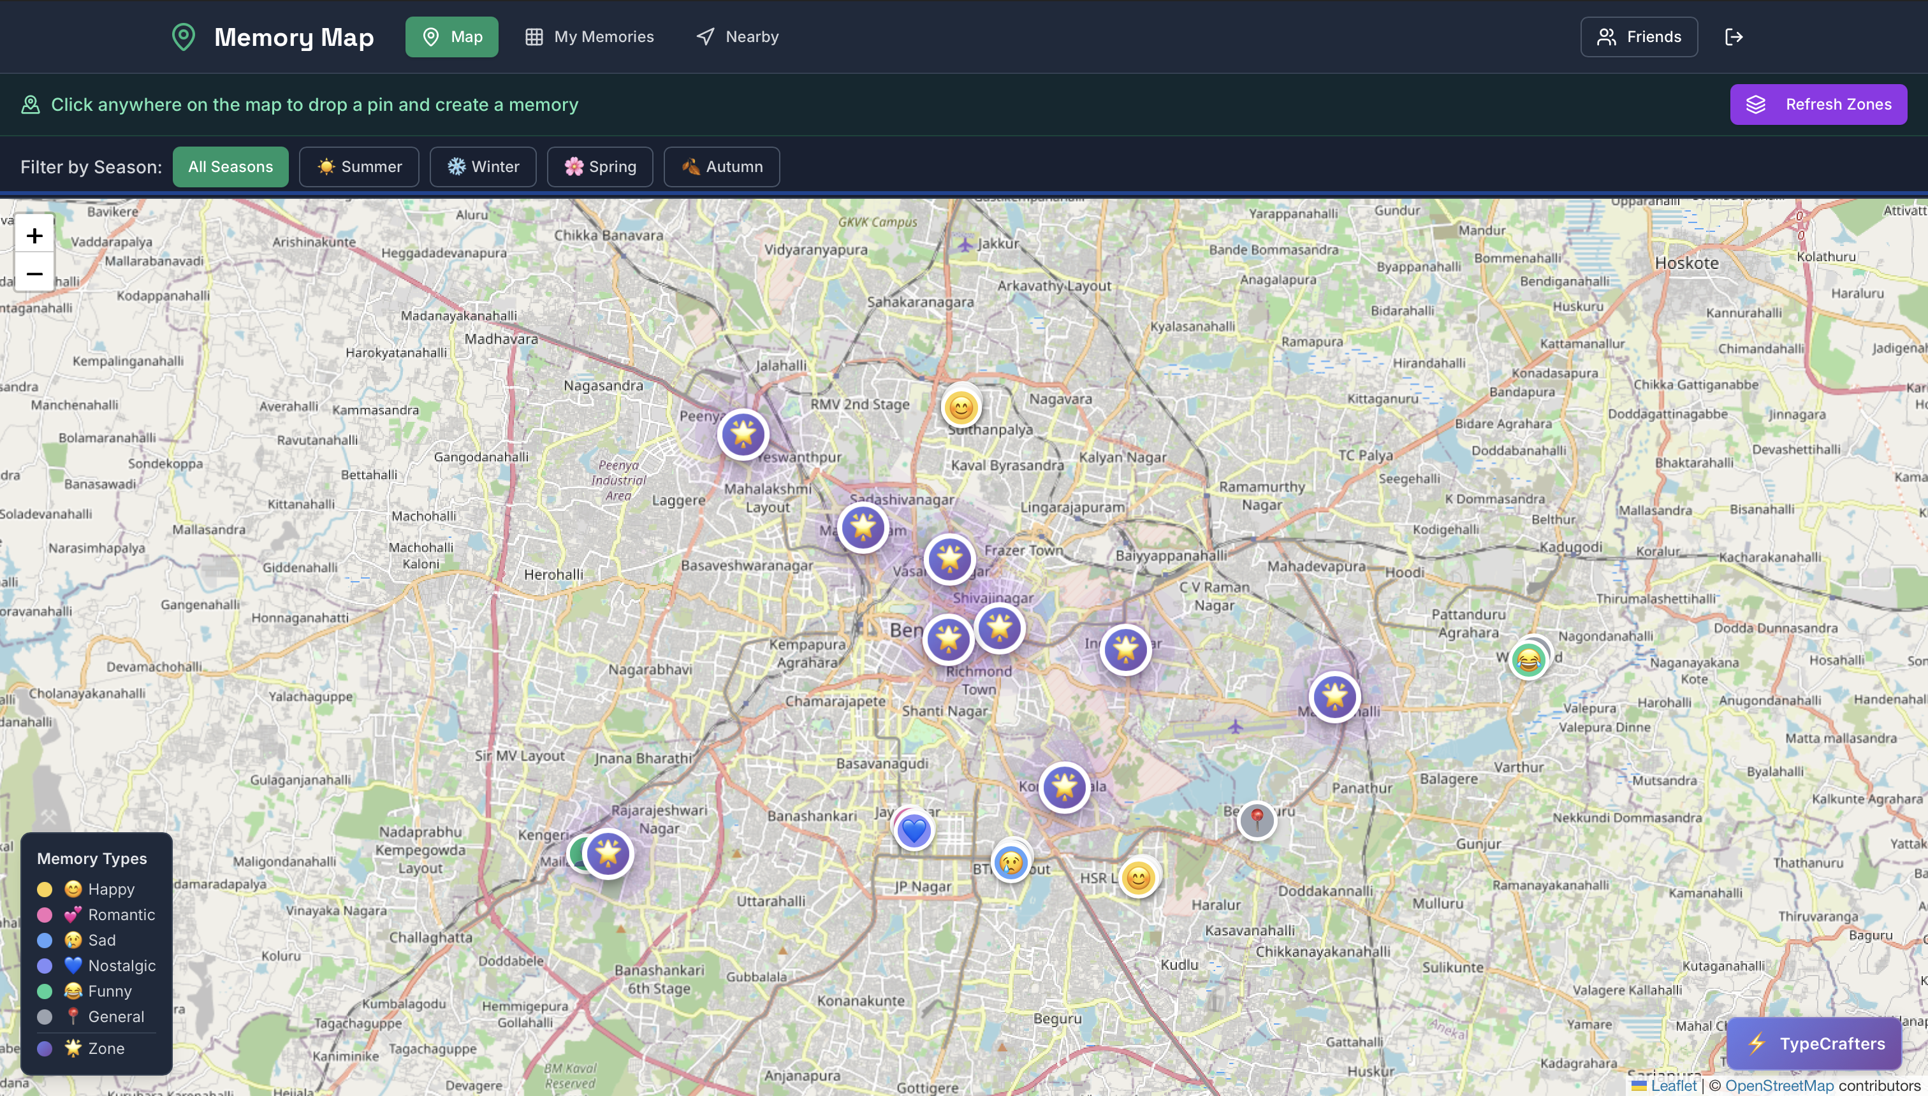Image resolution: width=1928 pixels, height=1096 pixels.
Task: Switch to the My Memories tab
Action: pyautogui.click(x=590, y=36)
